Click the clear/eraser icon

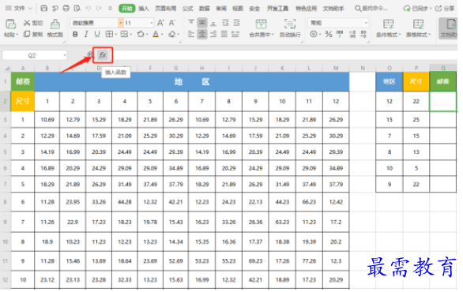(172, 34)
